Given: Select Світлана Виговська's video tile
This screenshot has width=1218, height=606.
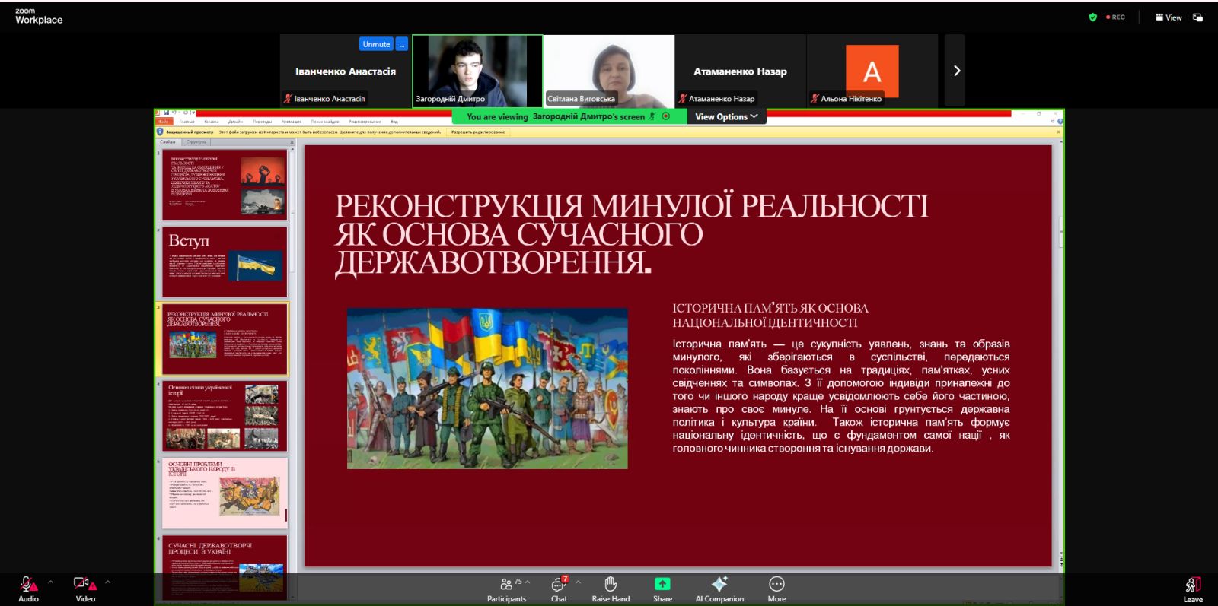Looking at the screenshot, I should 609,71.
